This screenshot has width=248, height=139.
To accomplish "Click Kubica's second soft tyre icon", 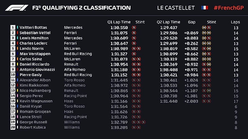I will (x=139, y=128).
